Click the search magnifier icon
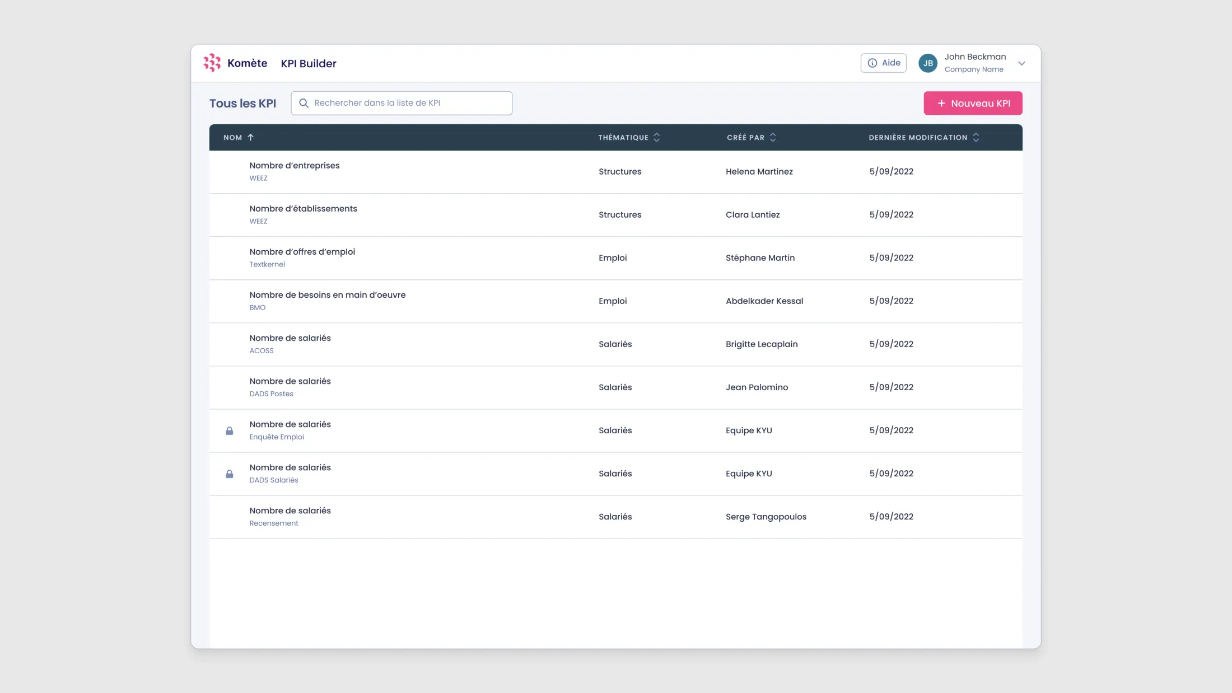 pyautogui.click(x=304, y=103)
